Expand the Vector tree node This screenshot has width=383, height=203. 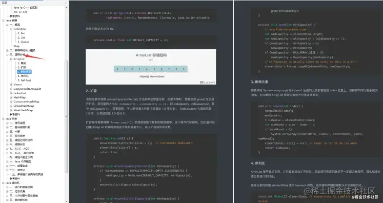[11, 84]
